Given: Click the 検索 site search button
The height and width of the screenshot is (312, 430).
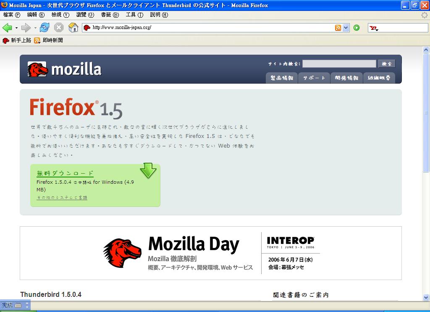Looking at the screenshot, I should click(387, 64).
